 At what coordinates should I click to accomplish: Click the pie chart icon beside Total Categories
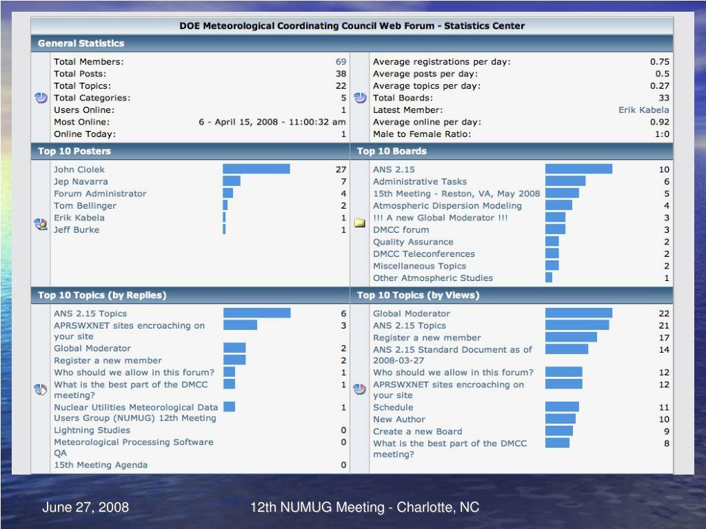coord(41,98)
